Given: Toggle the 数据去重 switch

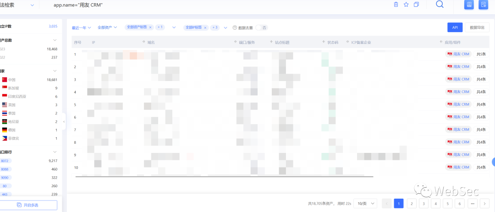Looking at the screenshot, I should (x=261, y=27).
